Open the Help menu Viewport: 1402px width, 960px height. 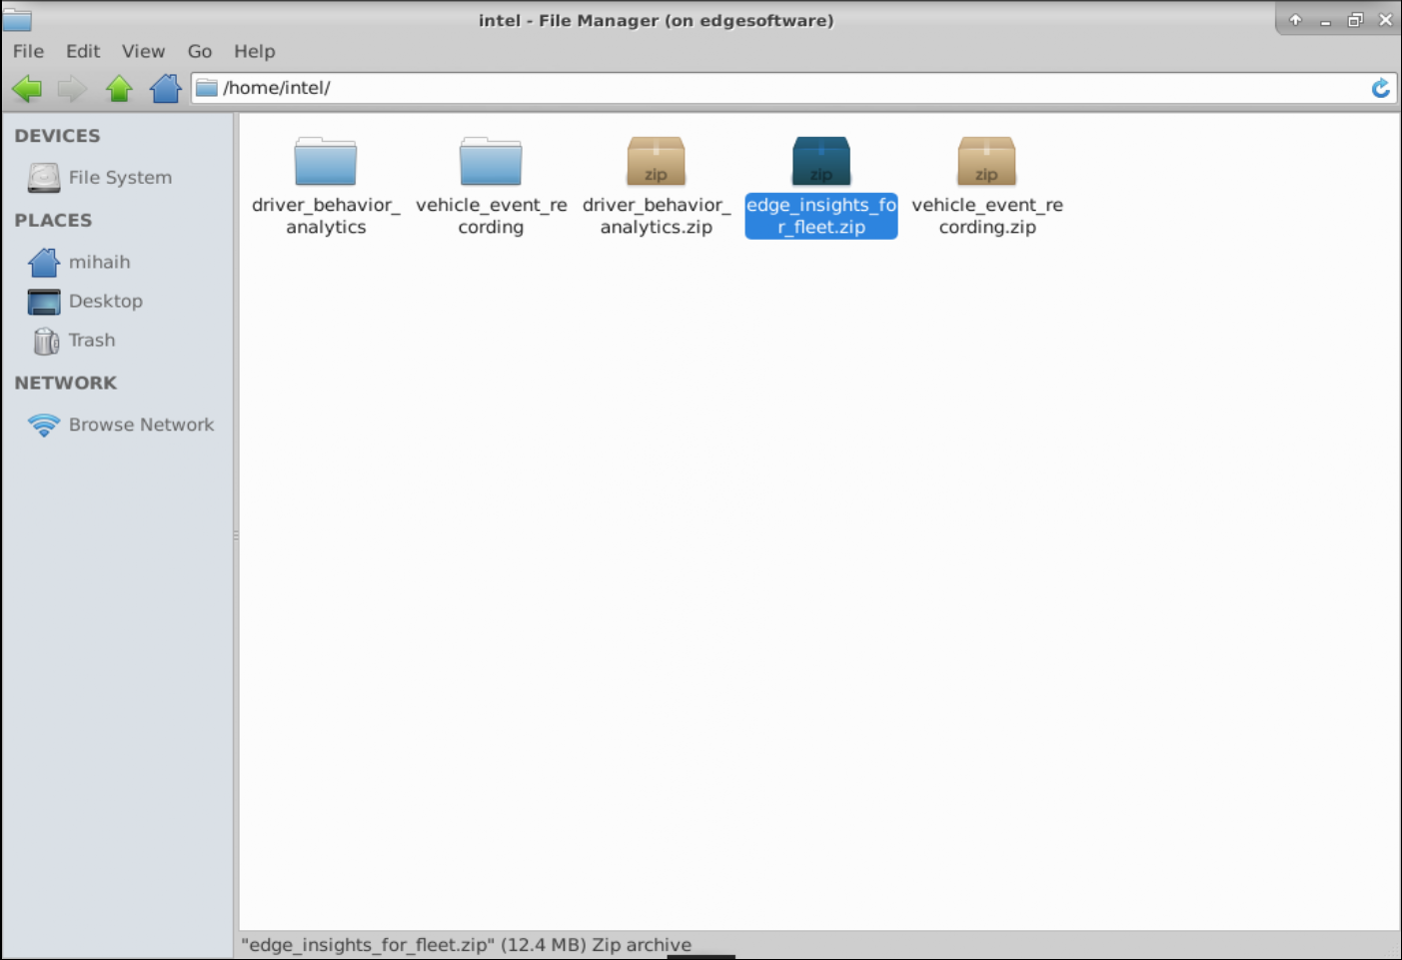[x=254, y=51]
